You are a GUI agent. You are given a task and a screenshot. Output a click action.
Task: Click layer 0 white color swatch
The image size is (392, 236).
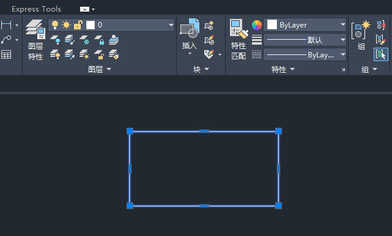tap(91, 25)
